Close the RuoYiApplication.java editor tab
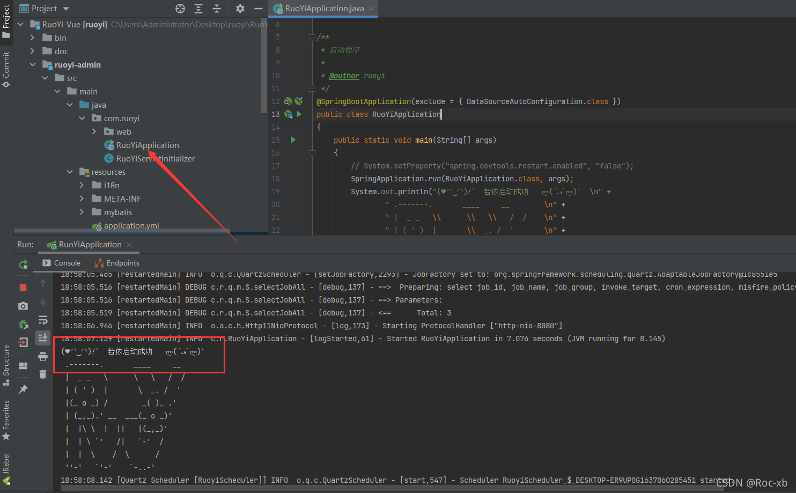The image size is (796, 493). tap(371, 9)
